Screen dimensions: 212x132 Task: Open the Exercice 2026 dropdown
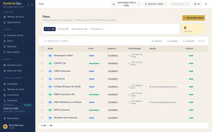(x=155, y=4)
